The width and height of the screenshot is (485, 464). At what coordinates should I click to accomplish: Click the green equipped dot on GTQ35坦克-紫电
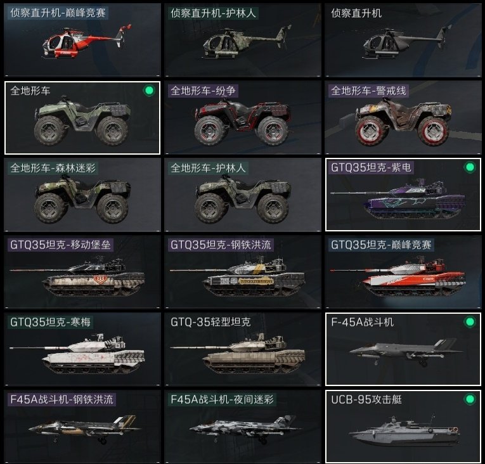click(470, 167)
